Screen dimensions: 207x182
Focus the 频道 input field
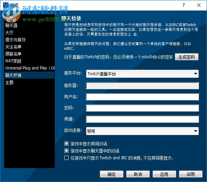click(x=142, y=119)
